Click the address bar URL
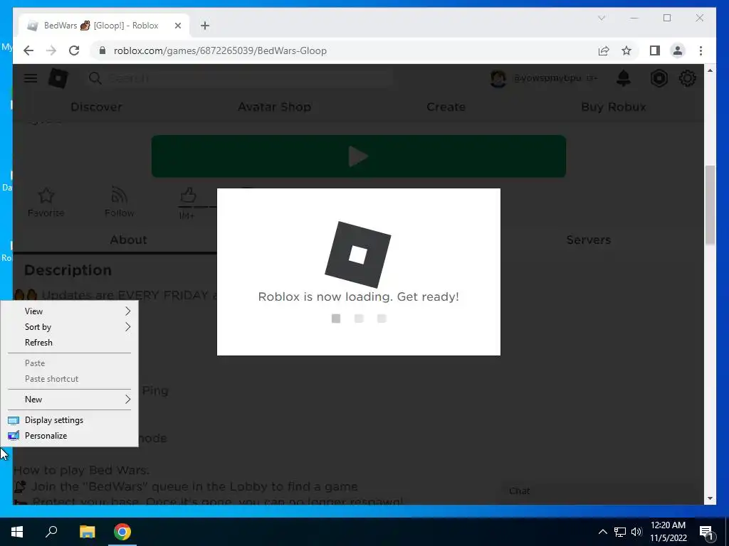This screenshot has width=729, height=546. click(220, 50)
